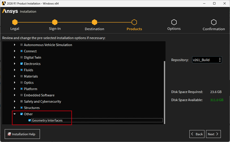The width and height of the screenshot is (230, 142).
Task: Toggle the Materials checkbox
Action: click(21, 76)
